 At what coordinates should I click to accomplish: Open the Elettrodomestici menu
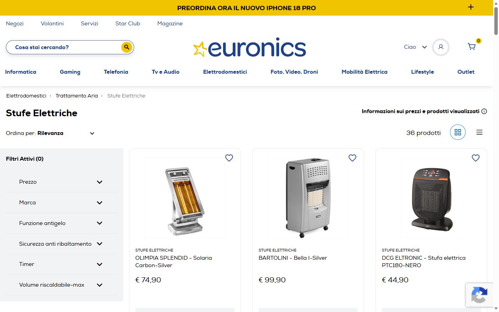[225, 72]
